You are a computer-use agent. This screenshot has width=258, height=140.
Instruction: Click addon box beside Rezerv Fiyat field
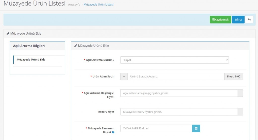tap(240, 112)
